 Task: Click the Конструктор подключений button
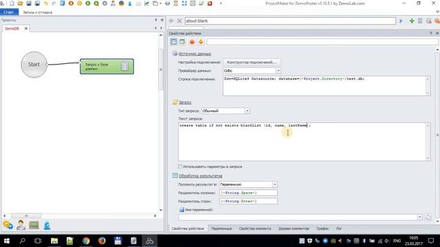[251, 62]
